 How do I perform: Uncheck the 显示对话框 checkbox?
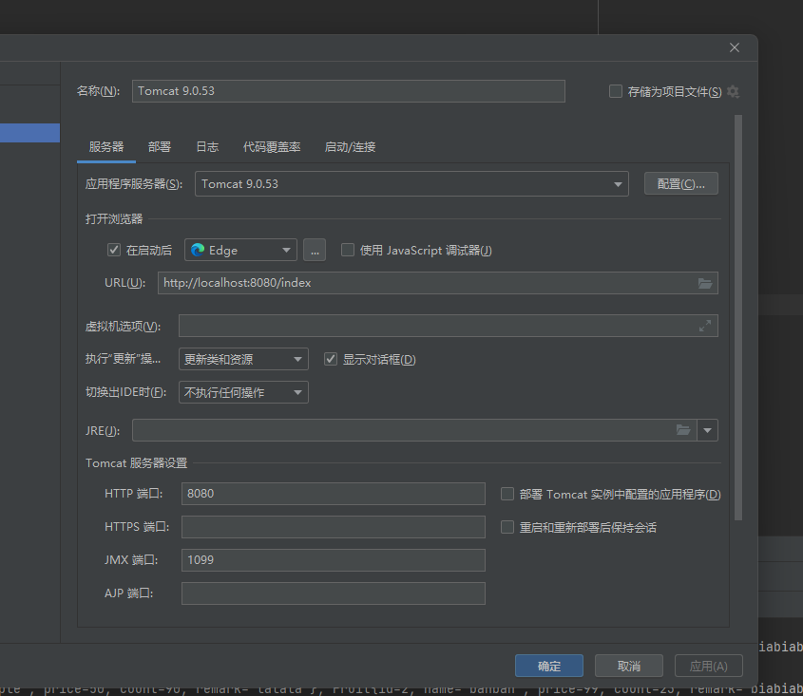[331, 359]
